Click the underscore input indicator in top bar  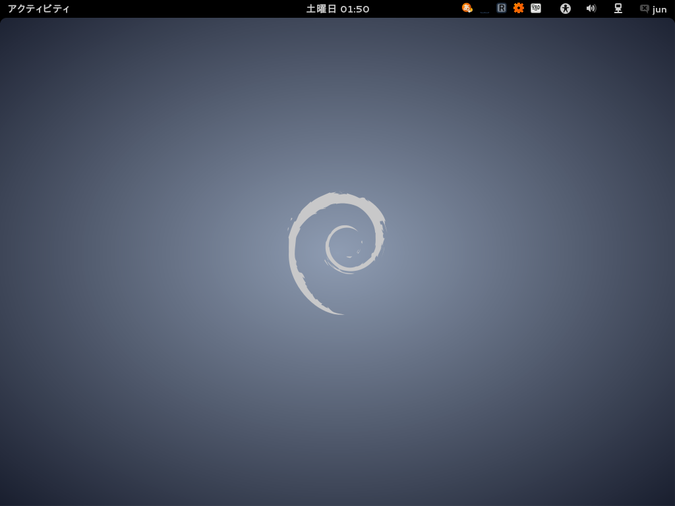[x=484, y=12]
